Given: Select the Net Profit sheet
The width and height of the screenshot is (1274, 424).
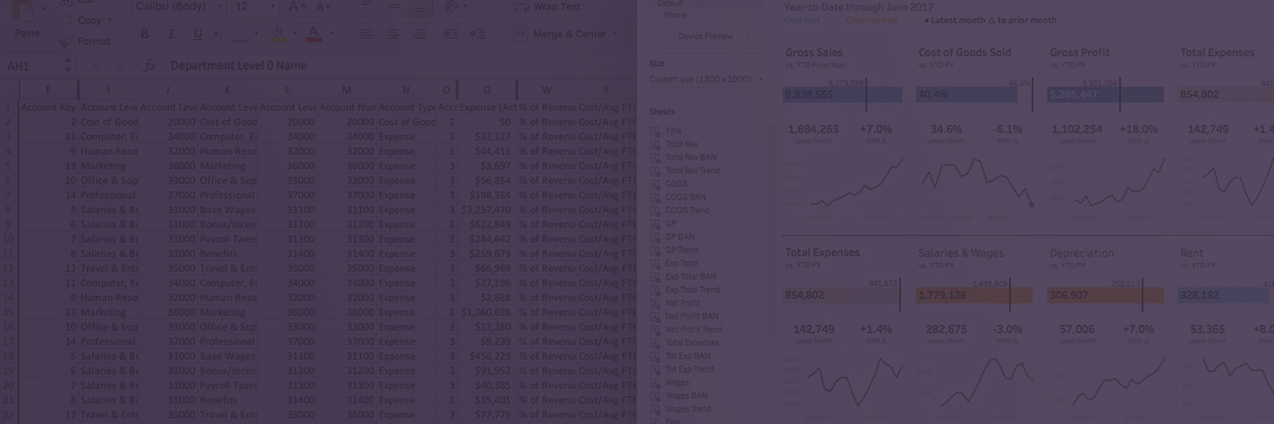Looking at the screenshot, I should click(682, 303).
